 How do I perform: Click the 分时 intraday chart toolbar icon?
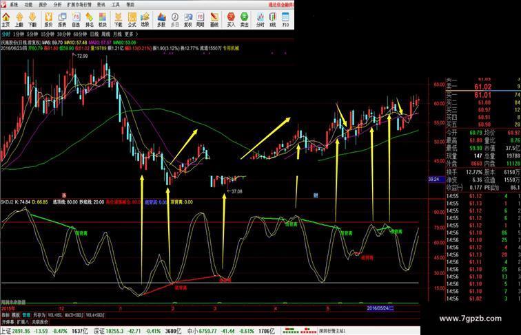(x=260, y=19)
